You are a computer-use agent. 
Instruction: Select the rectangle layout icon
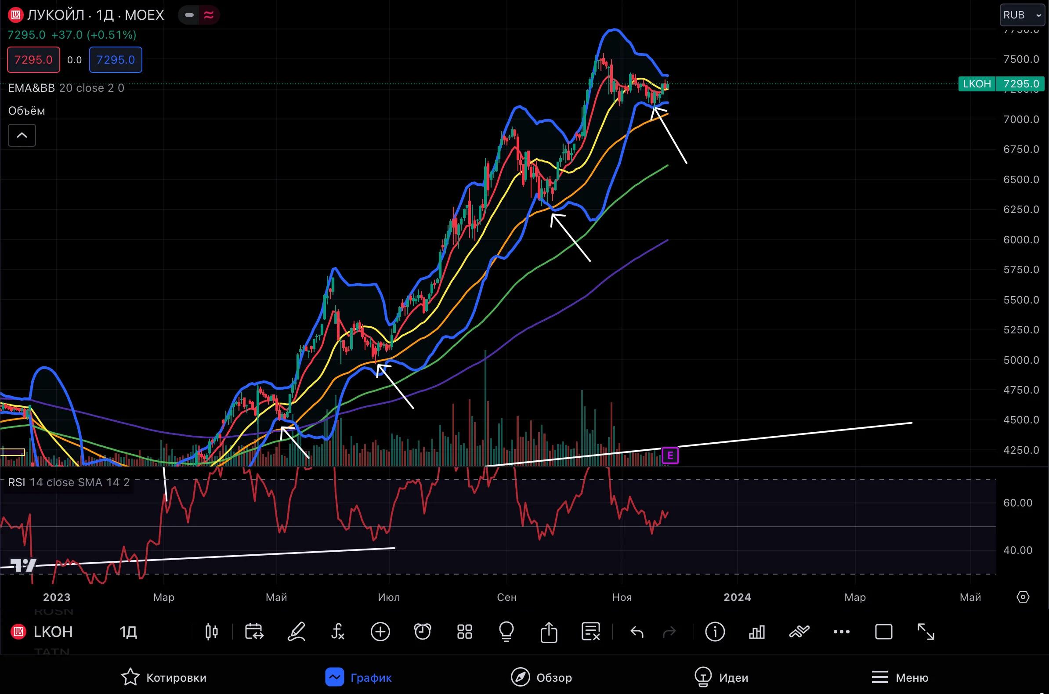[884, 632]
